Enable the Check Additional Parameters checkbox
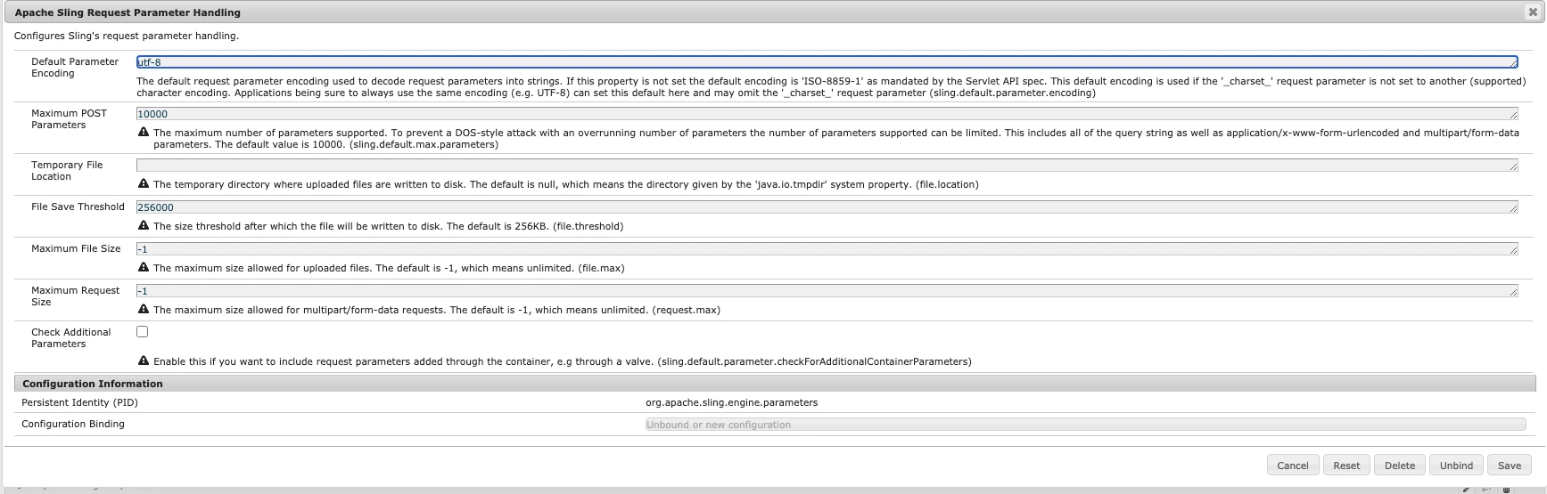Viewport: 1547px width, 494px height. 143,332
